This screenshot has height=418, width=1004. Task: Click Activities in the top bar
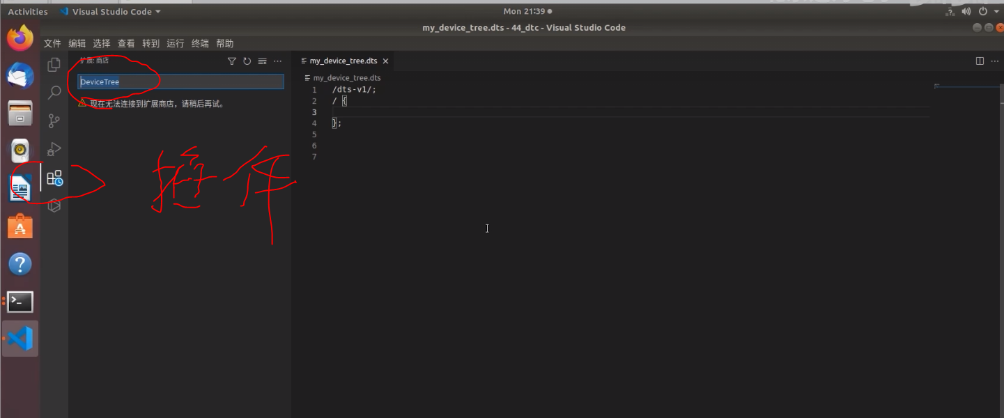pyautogui.click(x=28, y=12)
